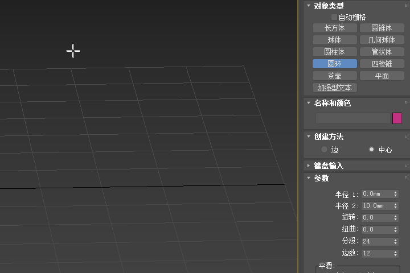Screen dimensions: 410x273
Task: Collapse the 参数 rollout
Action: [x=309, y=178]
